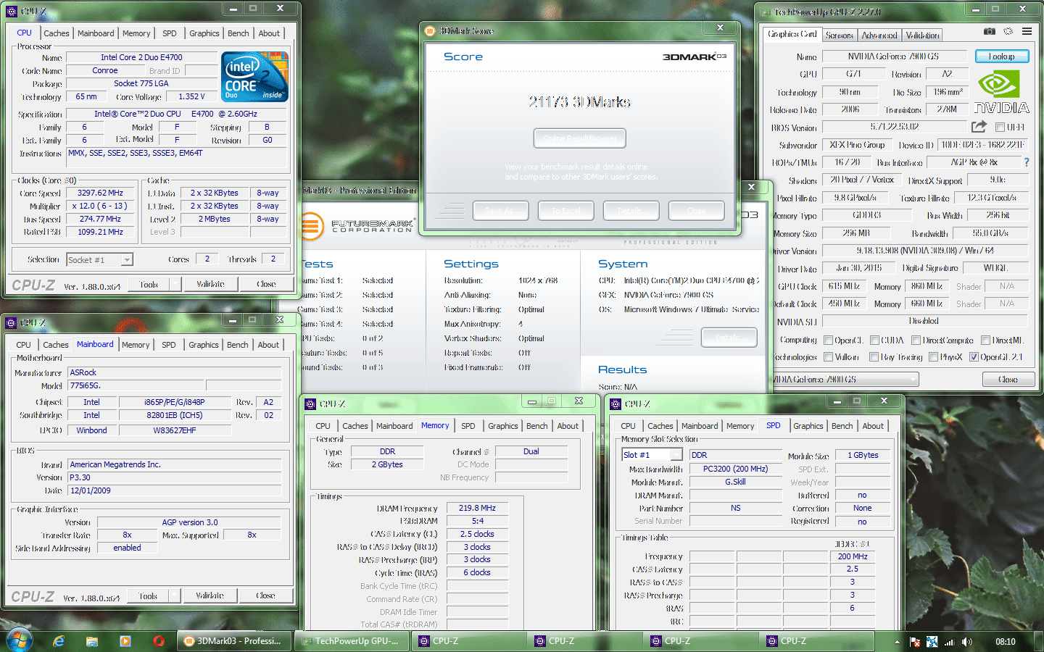Click Save As in 3DMark Score window
The width and height of the screenshot is (1044, 652).
[500, 211]
